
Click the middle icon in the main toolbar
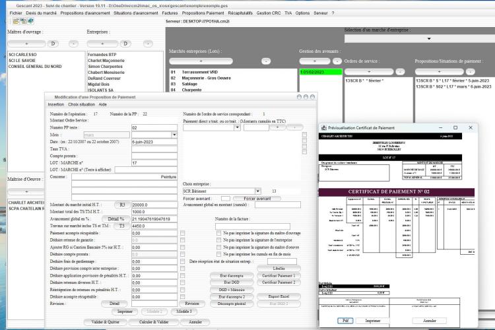click(23, 21)
